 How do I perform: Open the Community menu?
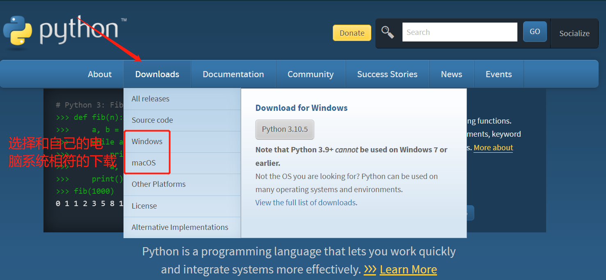coord(311,74)
